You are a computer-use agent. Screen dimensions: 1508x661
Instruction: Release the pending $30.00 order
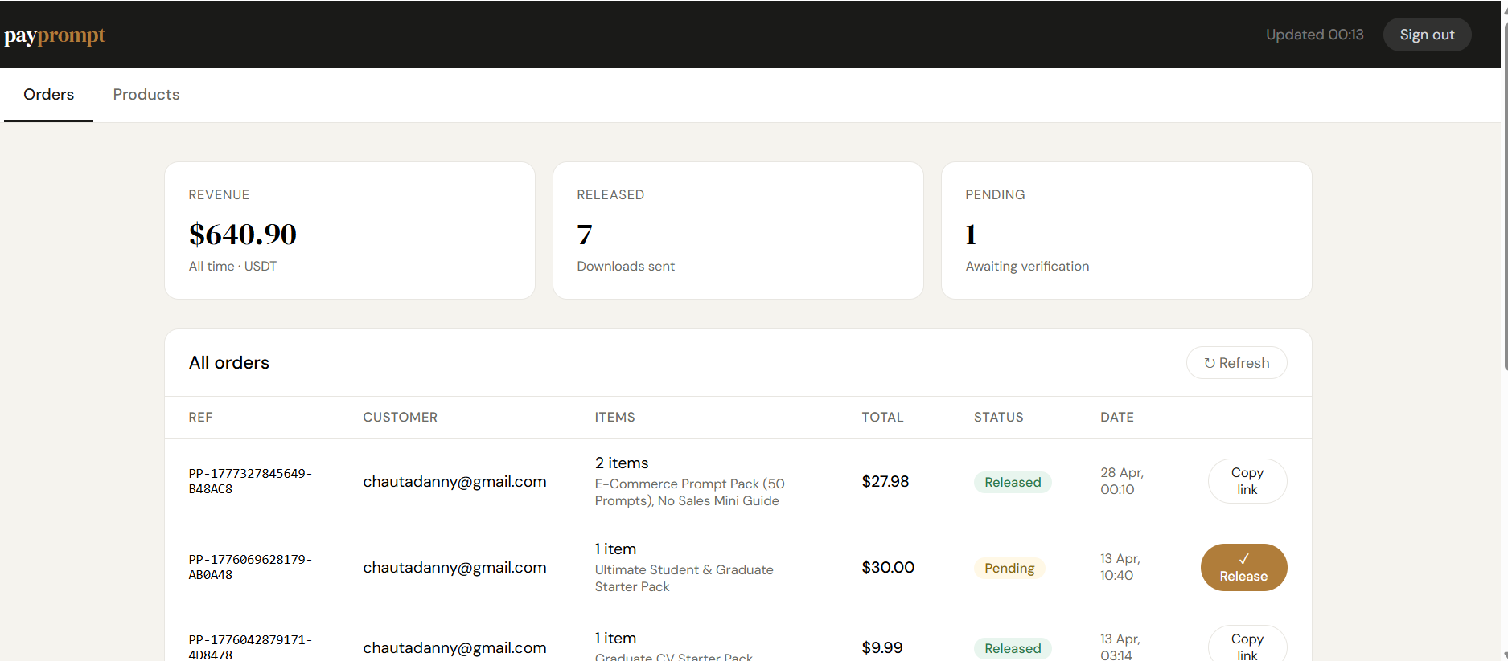tap(1243, 567)
